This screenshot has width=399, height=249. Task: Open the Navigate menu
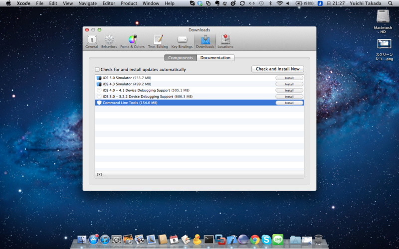(x=88, y=3)
